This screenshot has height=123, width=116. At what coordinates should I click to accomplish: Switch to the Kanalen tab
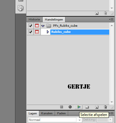coord(47,113)
